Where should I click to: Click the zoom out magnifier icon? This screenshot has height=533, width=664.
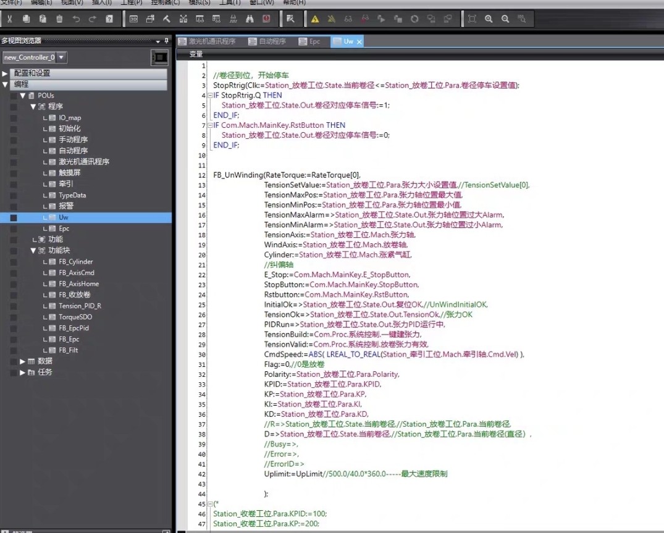click(505, 19)
